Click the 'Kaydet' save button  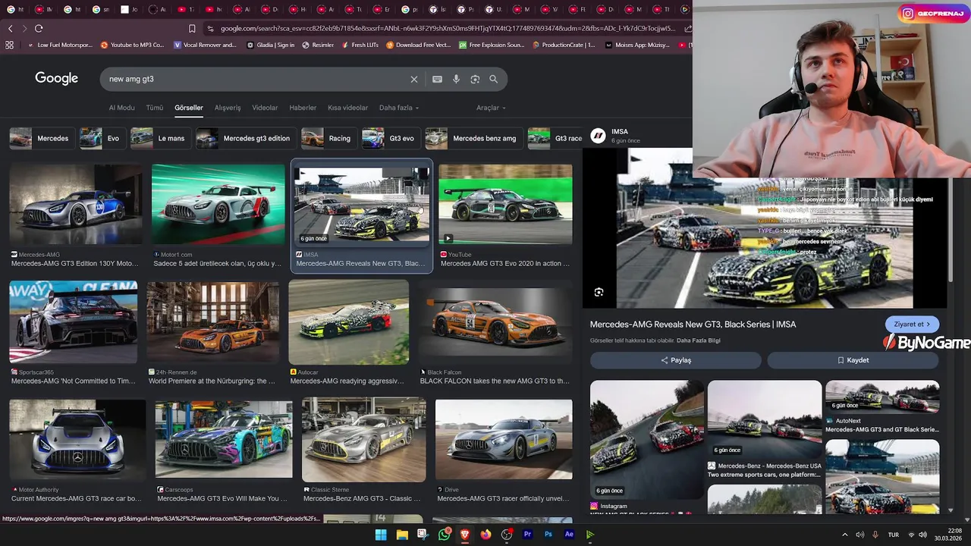pyautogui.click(x=853, y=360)
